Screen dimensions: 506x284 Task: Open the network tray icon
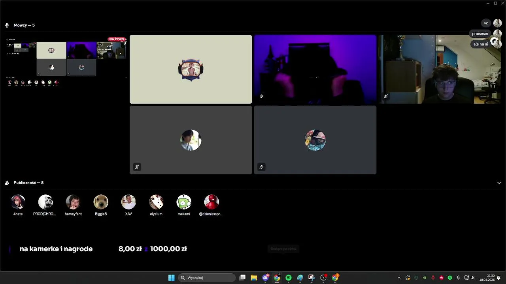[x=466, y=278]
